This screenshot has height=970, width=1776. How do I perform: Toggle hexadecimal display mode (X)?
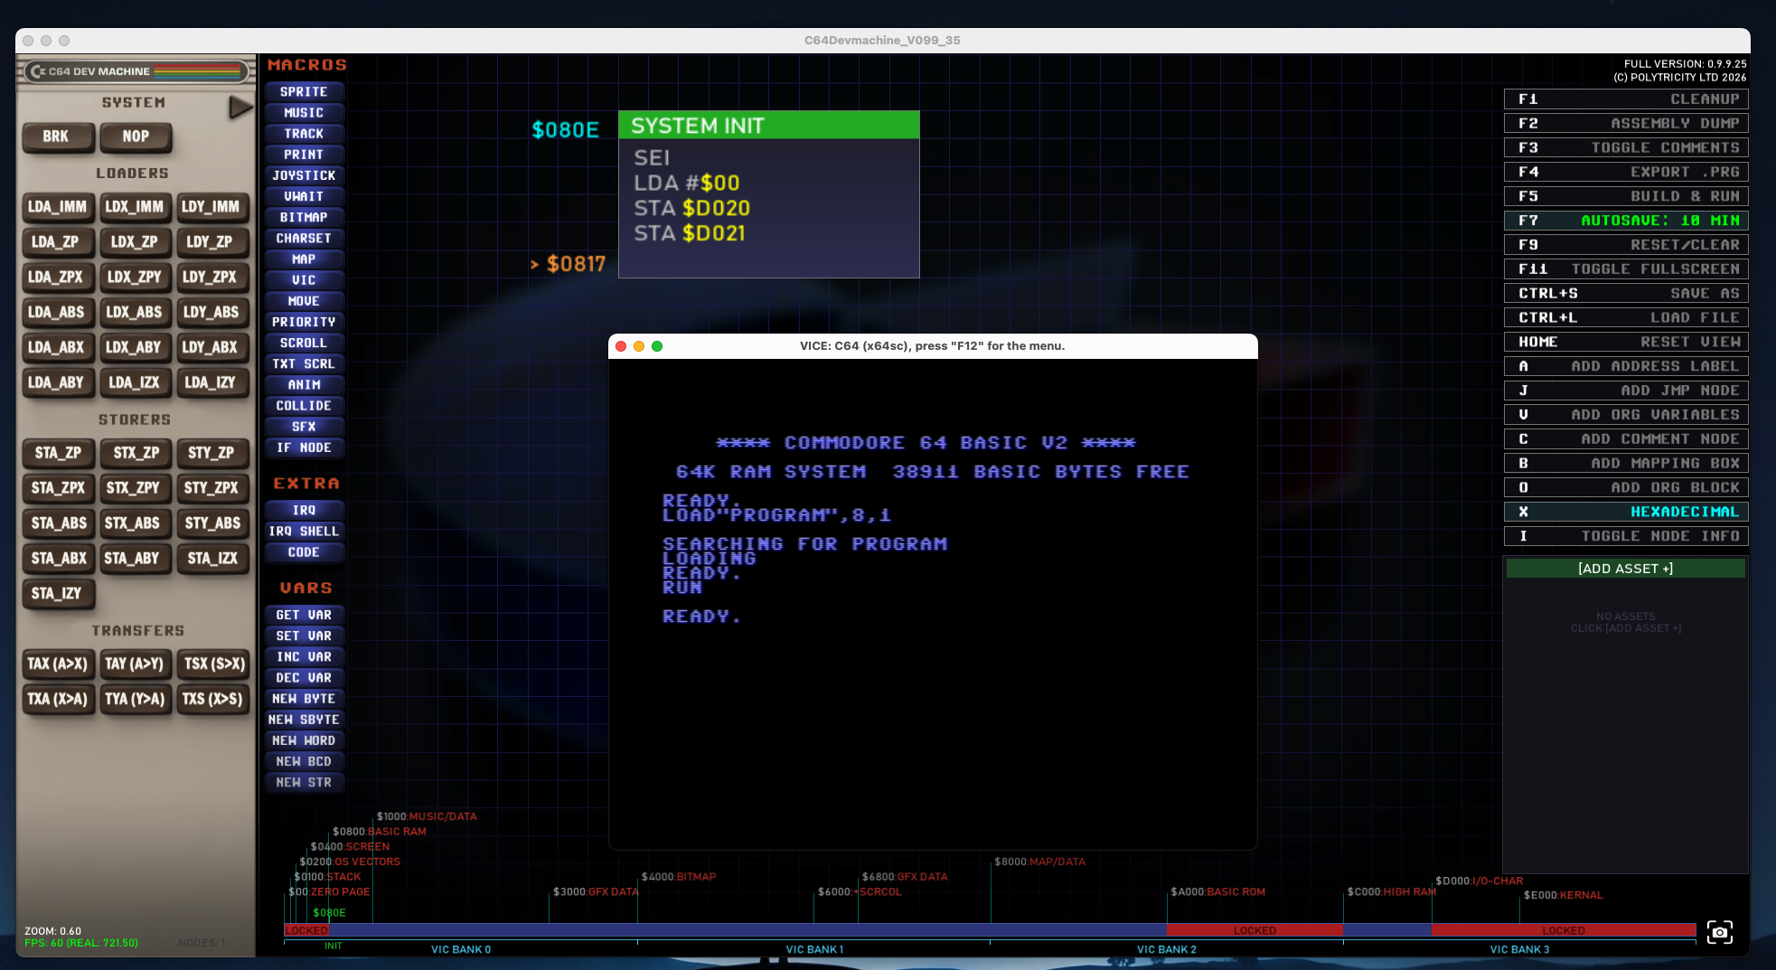coord(1626,512)
